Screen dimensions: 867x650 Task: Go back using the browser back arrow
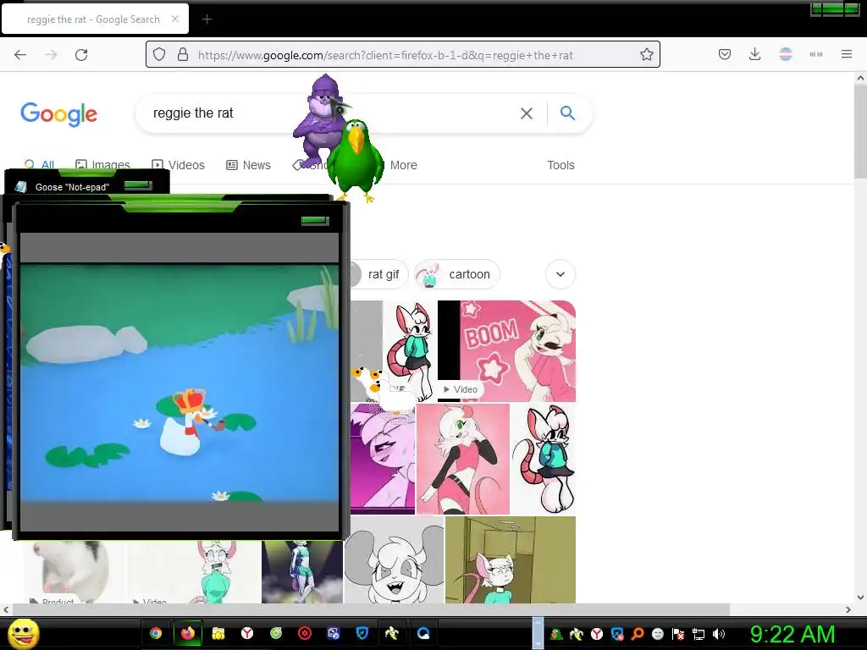click(20, 55)
